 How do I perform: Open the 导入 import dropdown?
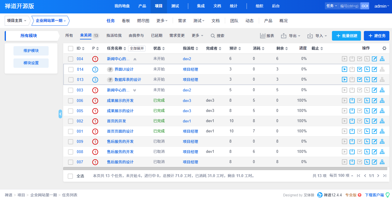(x=317, y=36)
